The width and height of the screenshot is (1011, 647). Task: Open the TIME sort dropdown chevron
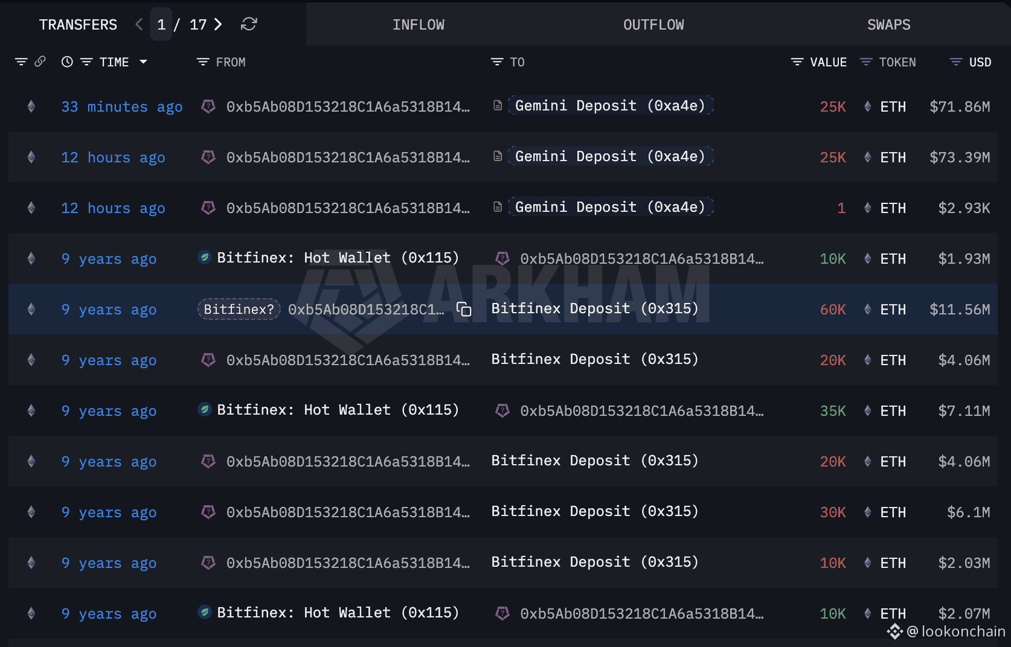(x=143, y=62)
